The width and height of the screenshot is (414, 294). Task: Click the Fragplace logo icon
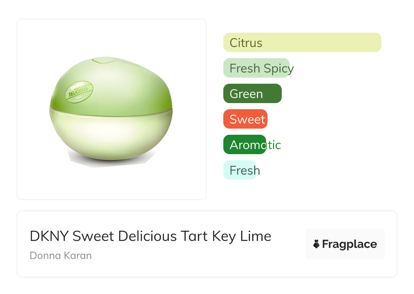tap(316, 244)
